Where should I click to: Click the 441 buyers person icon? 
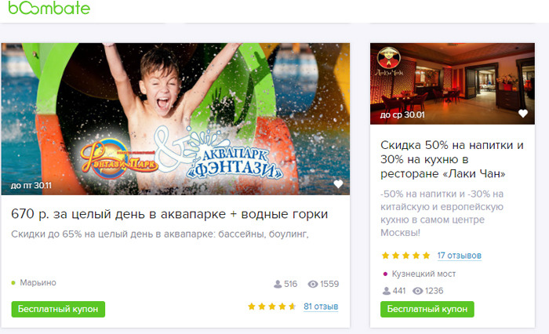point(387,291)
